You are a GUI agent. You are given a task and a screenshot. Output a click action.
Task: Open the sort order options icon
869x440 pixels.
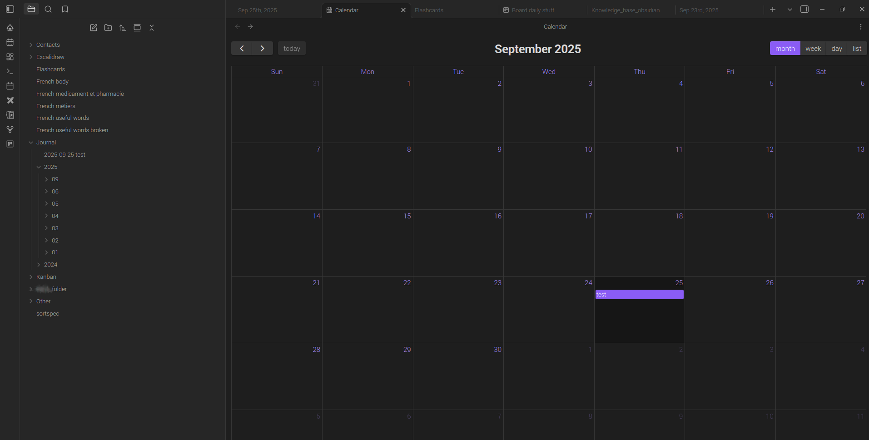[123, 28]
